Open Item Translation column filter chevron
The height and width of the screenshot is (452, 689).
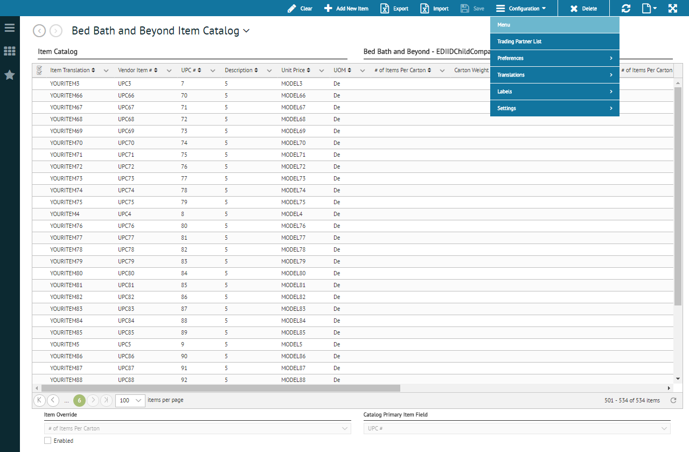[x=106, y=71]
